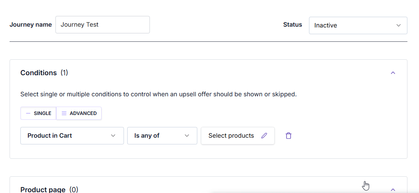Click the pencil edit icon beside Select products
The image size is (419, 193).
264,136
